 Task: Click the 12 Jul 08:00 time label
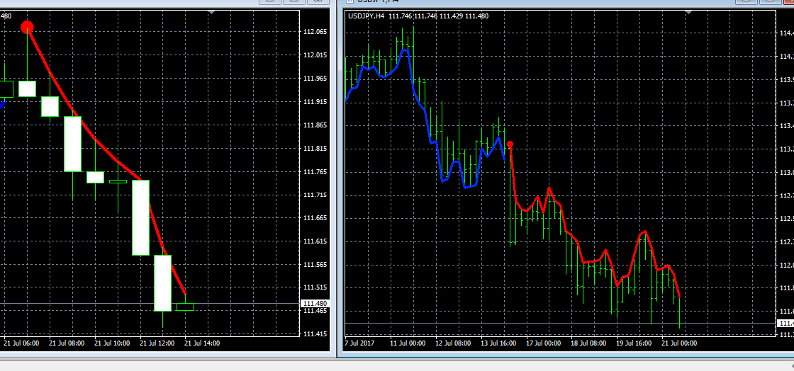click(x=453, y=343)
